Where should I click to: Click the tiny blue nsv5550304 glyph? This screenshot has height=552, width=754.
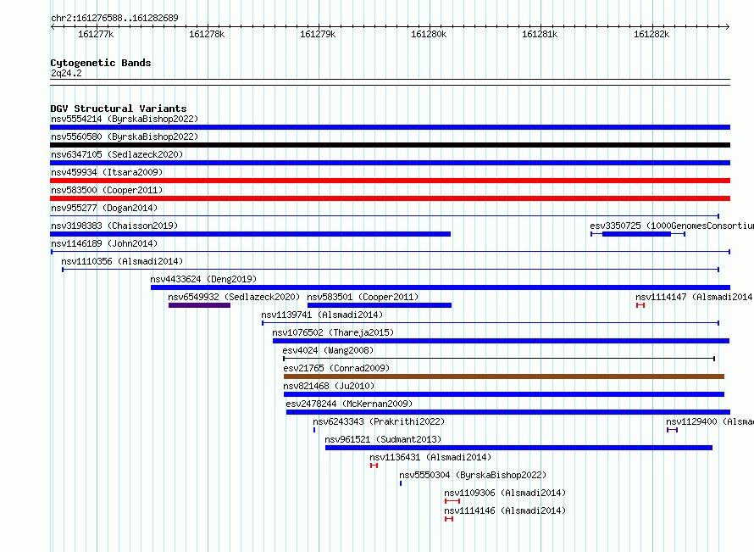401,483
